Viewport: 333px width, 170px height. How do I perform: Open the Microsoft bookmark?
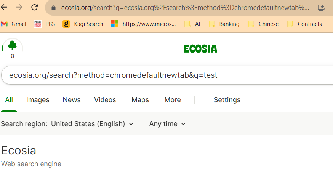tap(144, 24)
